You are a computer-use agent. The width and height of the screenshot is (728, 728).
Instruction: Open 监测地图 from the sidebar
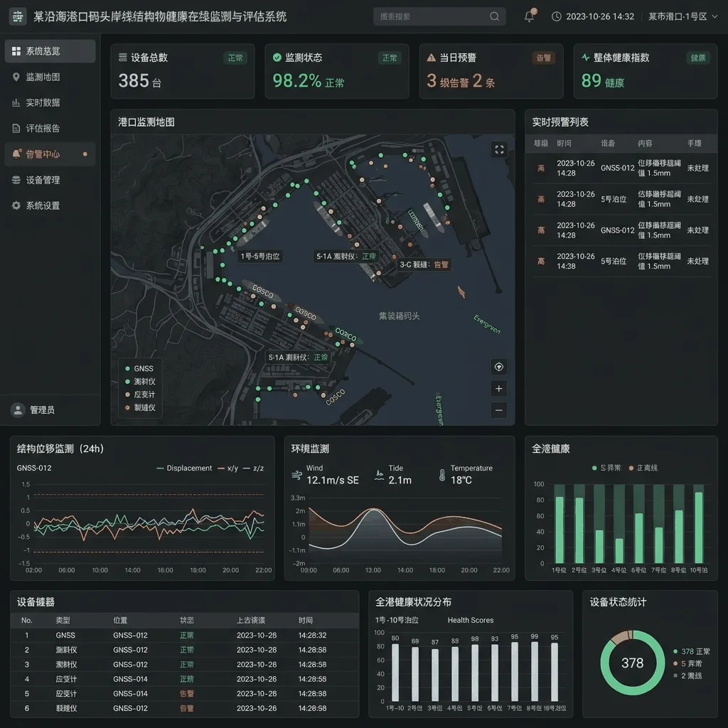click(50, 77)
